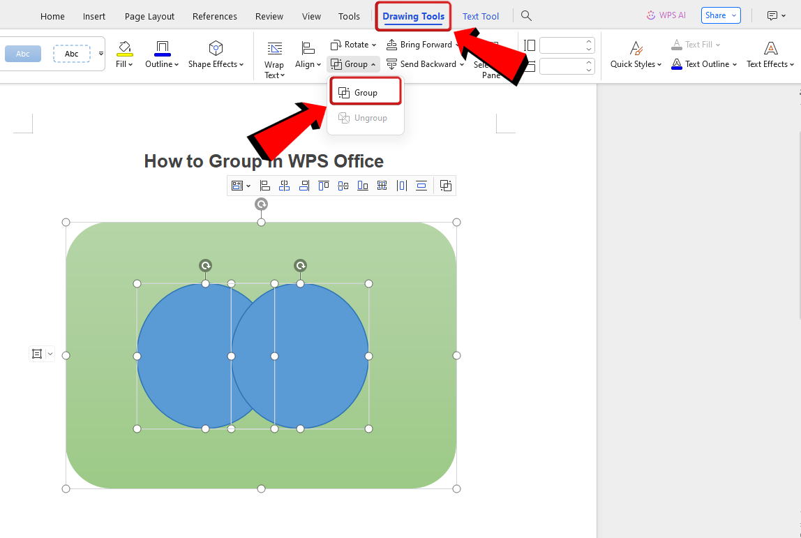Click the Wrap Text icon
Image resolution: width=801 pixels, height=538 pixels.
coord(274,48)
